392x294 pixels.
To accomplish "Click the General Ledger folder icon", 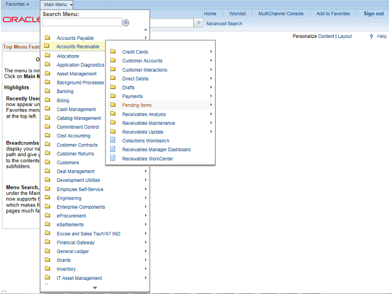I will [47, 251].
